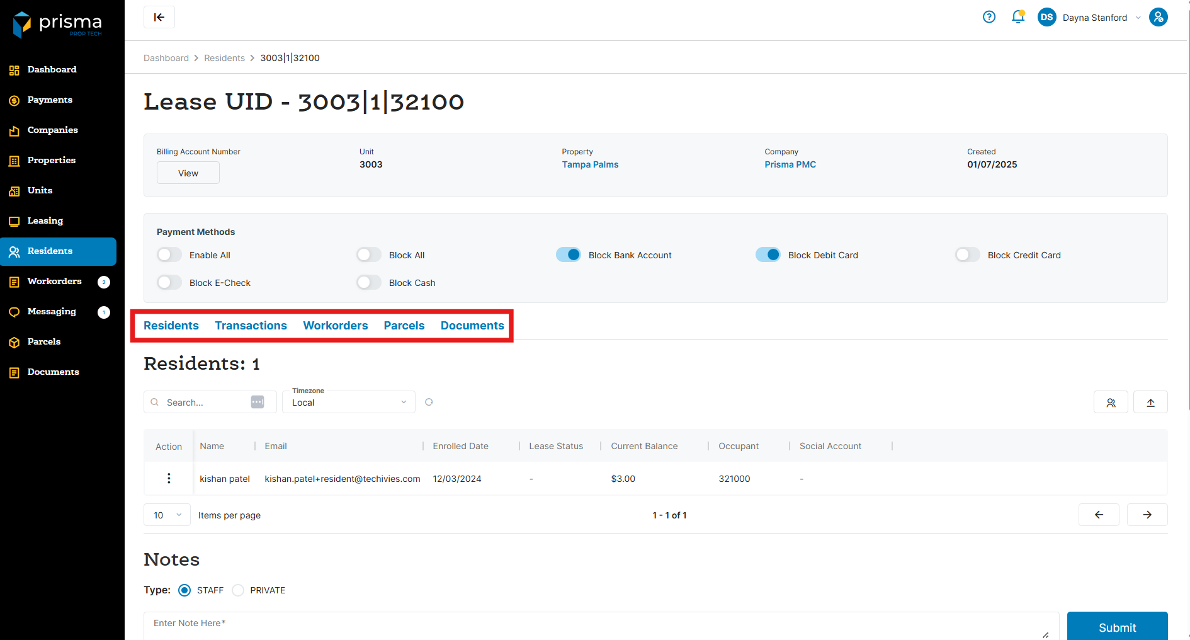Disable the Block Bank Account toggle

569,254
